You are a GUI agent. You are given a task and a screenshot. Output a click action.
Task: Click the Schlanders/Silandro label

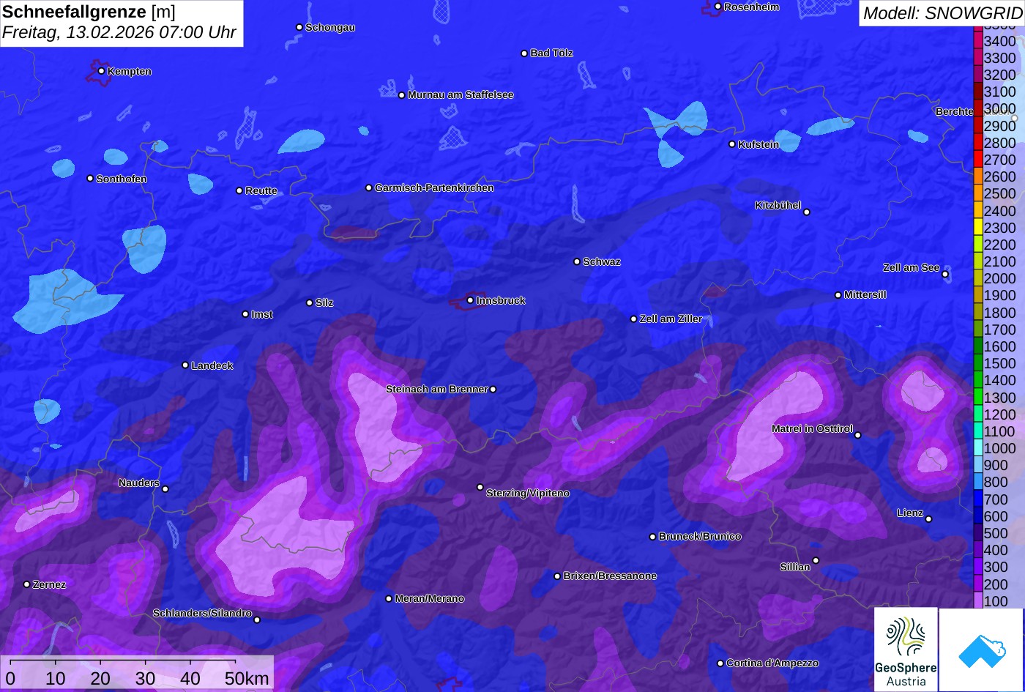pyautogui.click(x=202, y=614)
